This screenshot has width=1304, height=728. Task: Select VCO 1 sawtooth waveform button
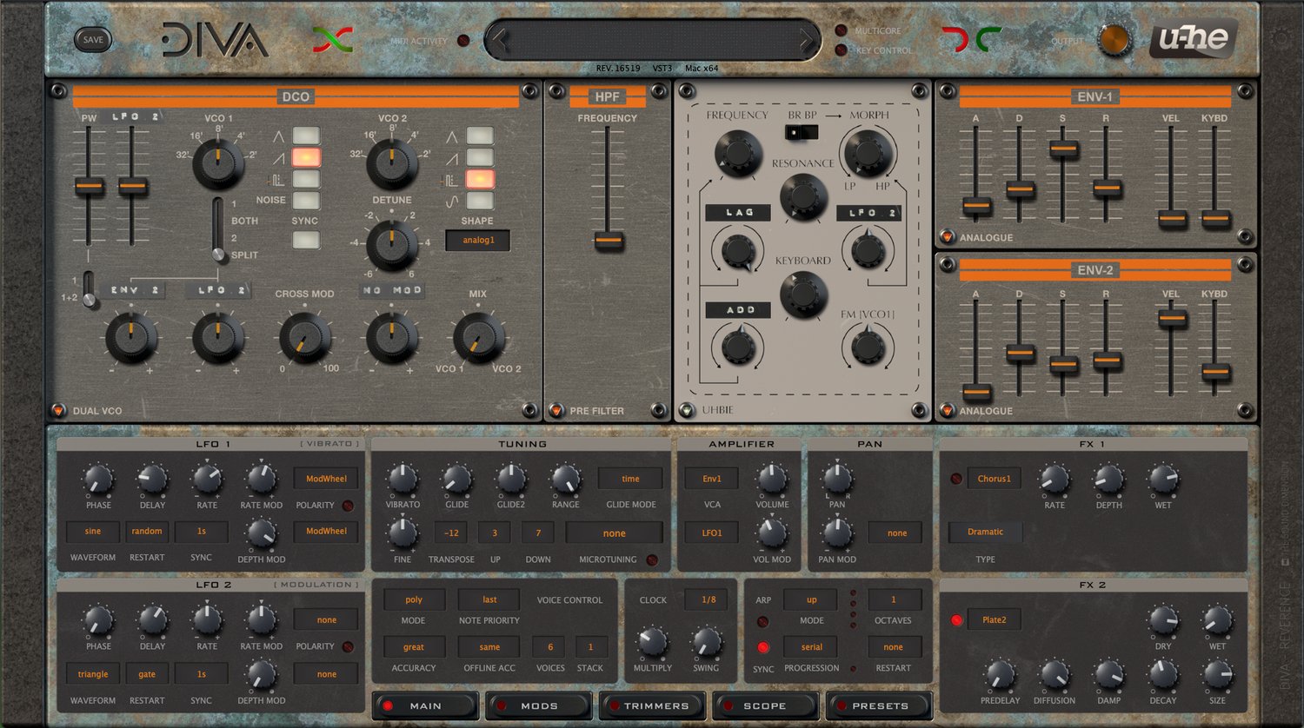coord(306,157)
